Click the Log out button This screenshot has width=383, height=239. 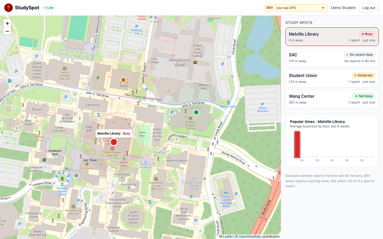tap(369, 8)
